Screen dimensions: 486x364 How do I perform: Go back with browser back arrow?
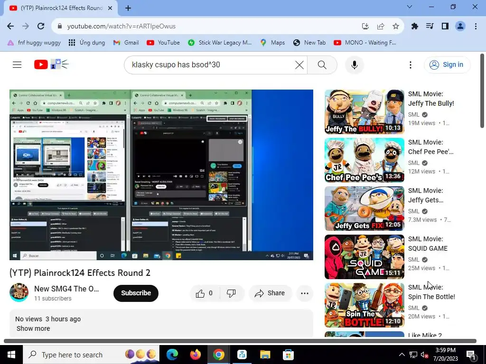(10, 27)
